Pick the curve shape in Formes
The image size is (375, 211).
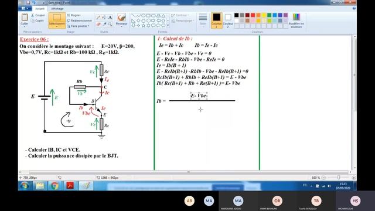point(138,16)
